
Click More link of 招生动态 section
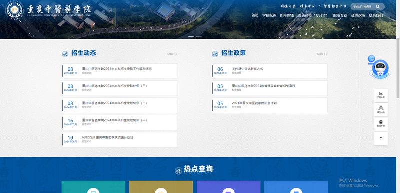(x=172, y=54)
